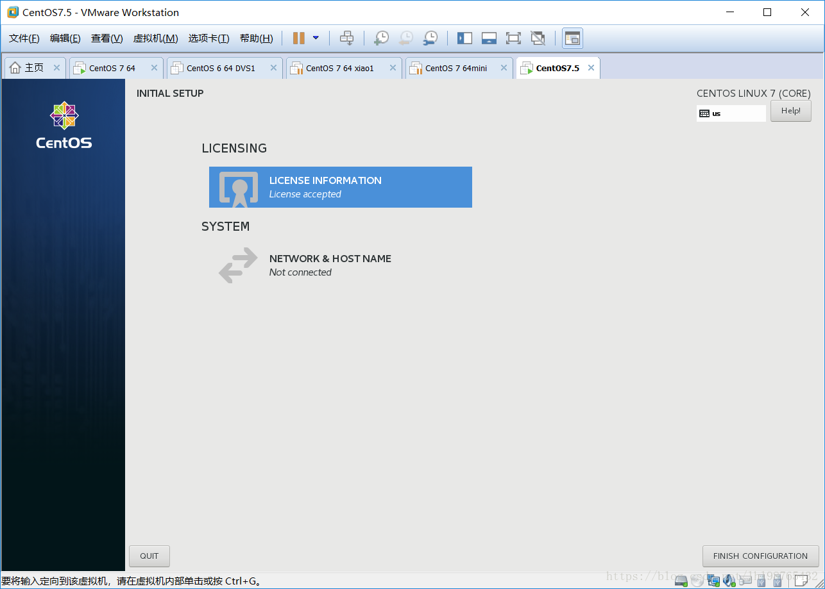This screenshot has height=589, width=825.
Task: Click the CENTOS LINUX 7 (CORE) label
Action: 754,94
